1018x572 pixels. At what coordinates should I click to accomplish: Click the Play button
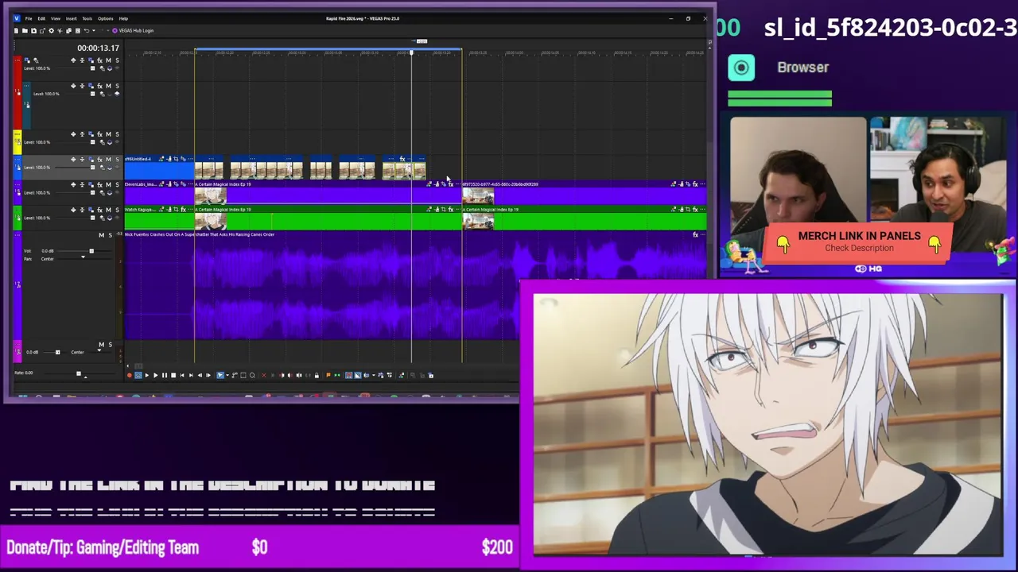point(156,375)
